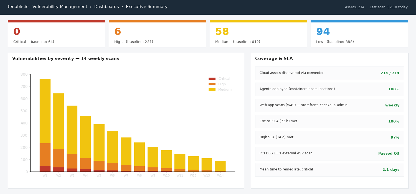Click the 'Coverage & SLA' panel title
The image size is (416, 194).
(x=274, y=58)
